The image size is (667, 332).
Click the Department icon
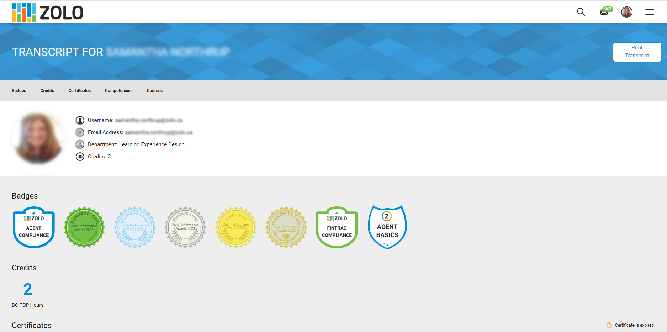coord(80,144)
